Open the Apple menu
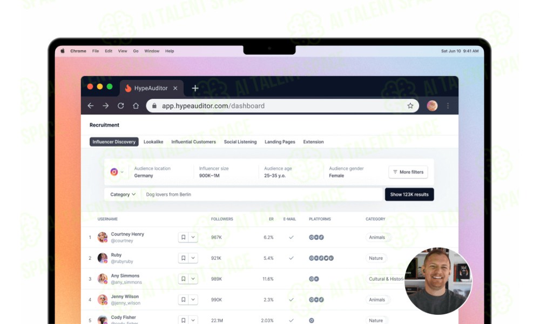This screenshot has width=540, height=324. [x=63, y=51]
